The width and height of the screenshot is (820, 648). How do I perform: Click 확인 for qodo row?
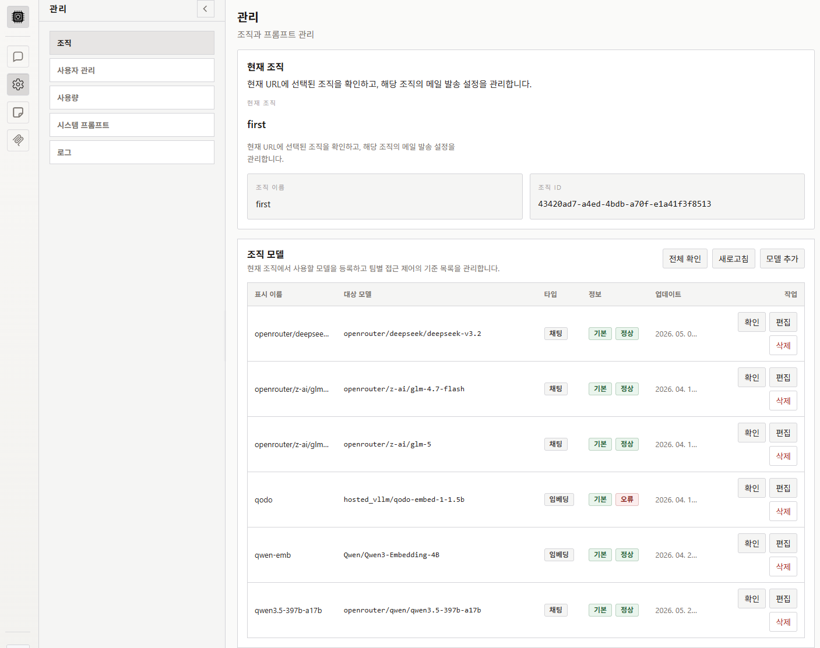pyautogui.click(x=752, y=488)
